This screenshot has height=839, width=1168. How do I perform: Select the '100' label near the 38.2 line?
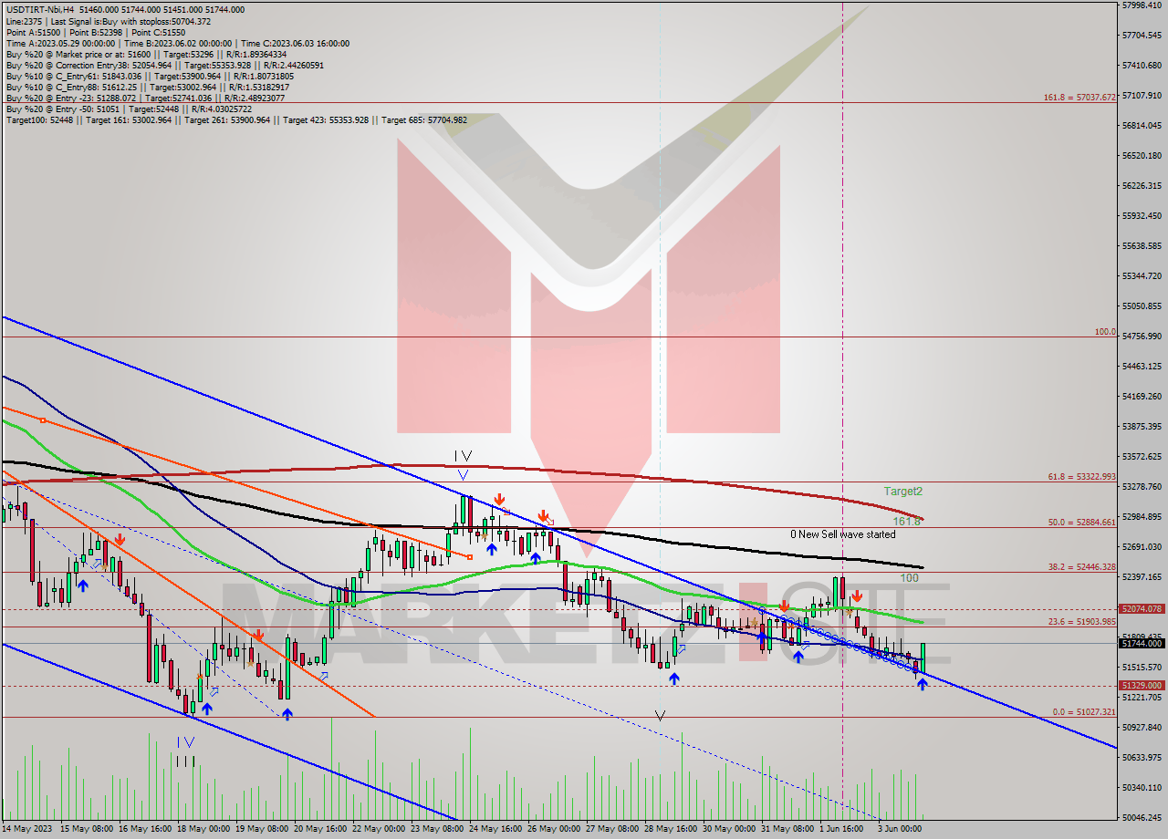909,578
